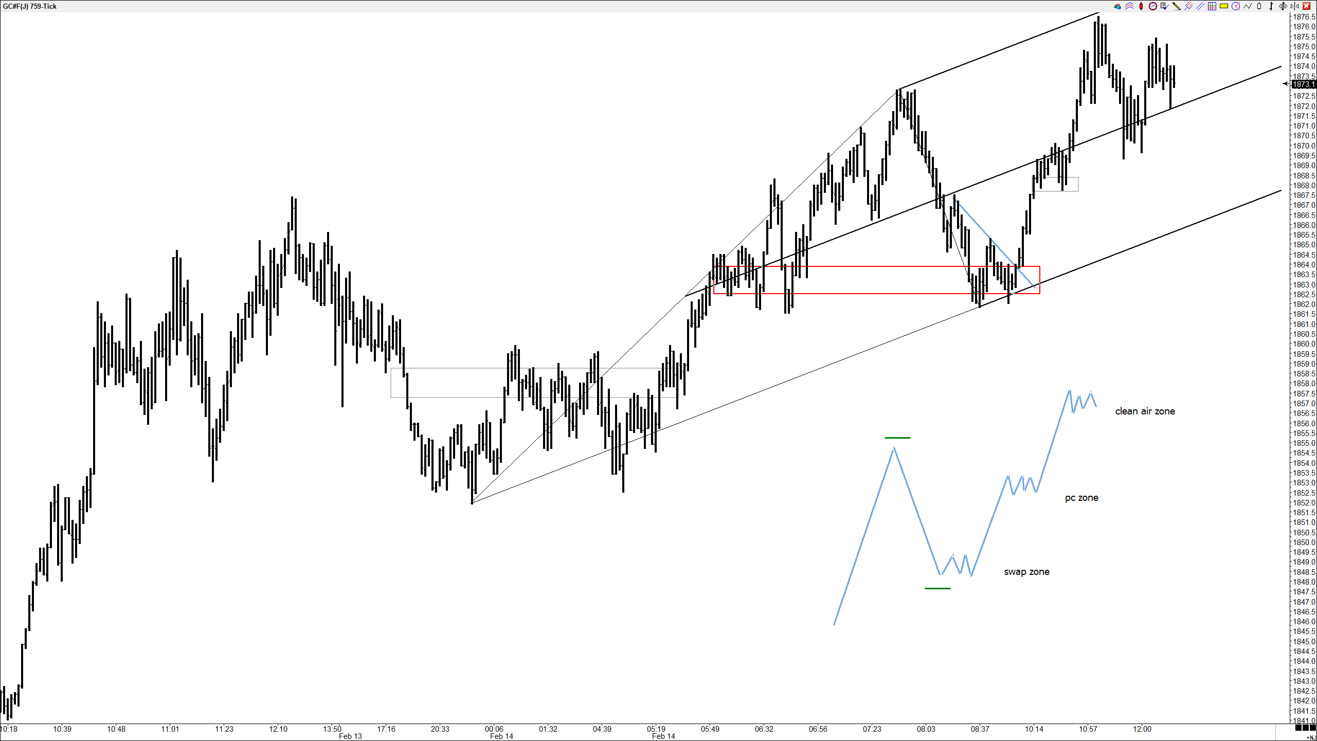The image size is (1317, 741).
Task: Click the expand bar spacing arrows
Action: [1283, 6]
